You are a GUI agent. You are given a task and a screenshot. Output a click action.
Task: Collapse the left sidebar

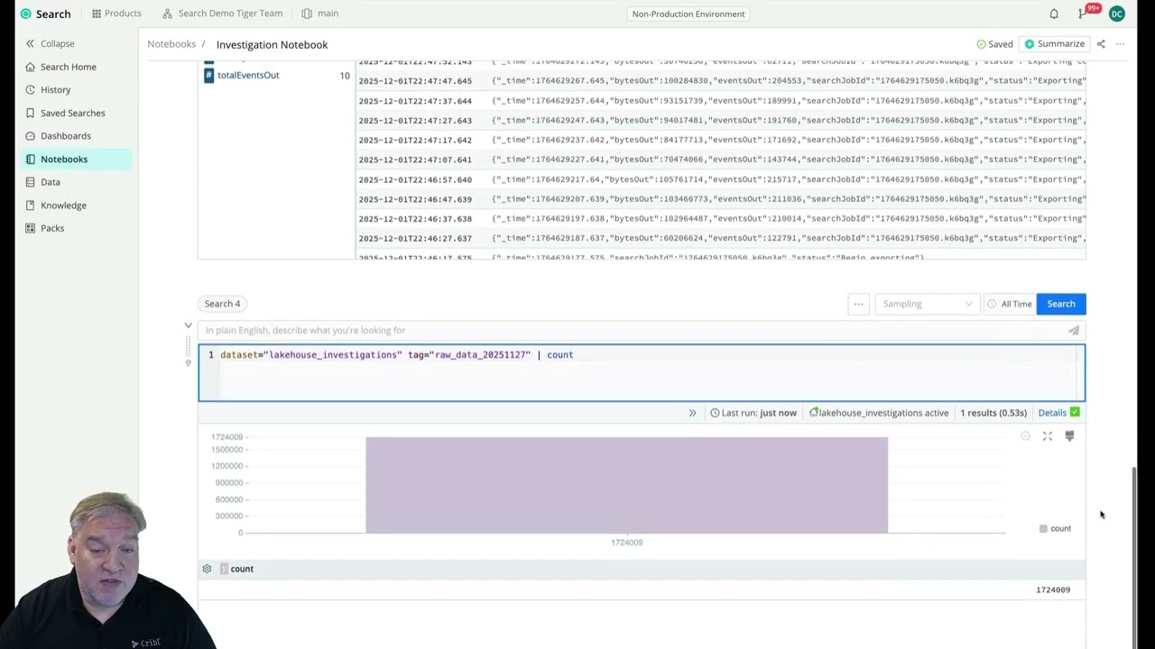tap(50, 43)
